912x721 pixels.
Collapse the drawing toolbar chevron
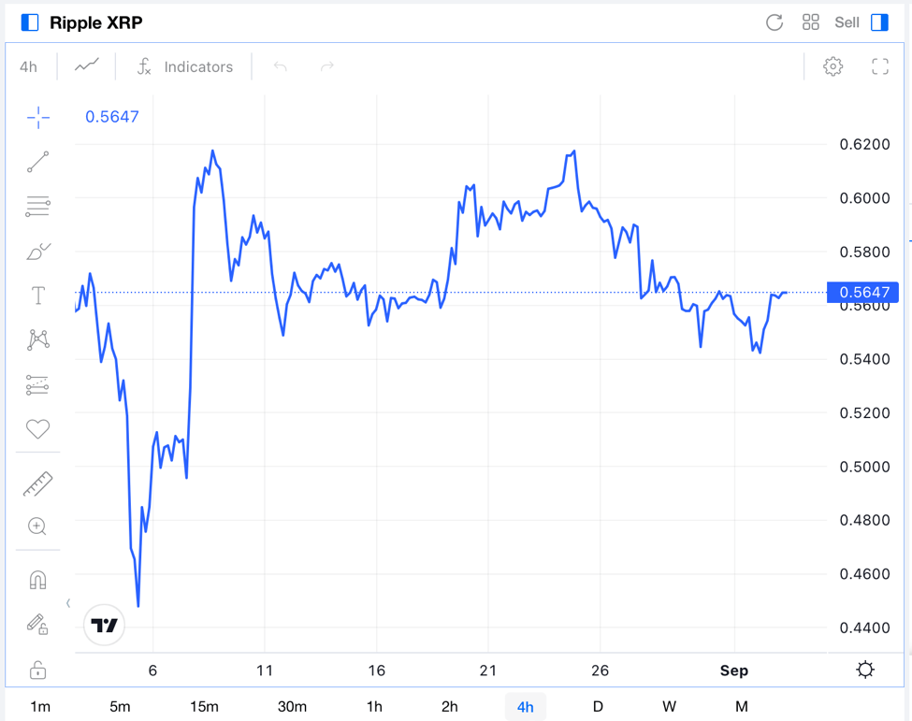pos(68,603)
